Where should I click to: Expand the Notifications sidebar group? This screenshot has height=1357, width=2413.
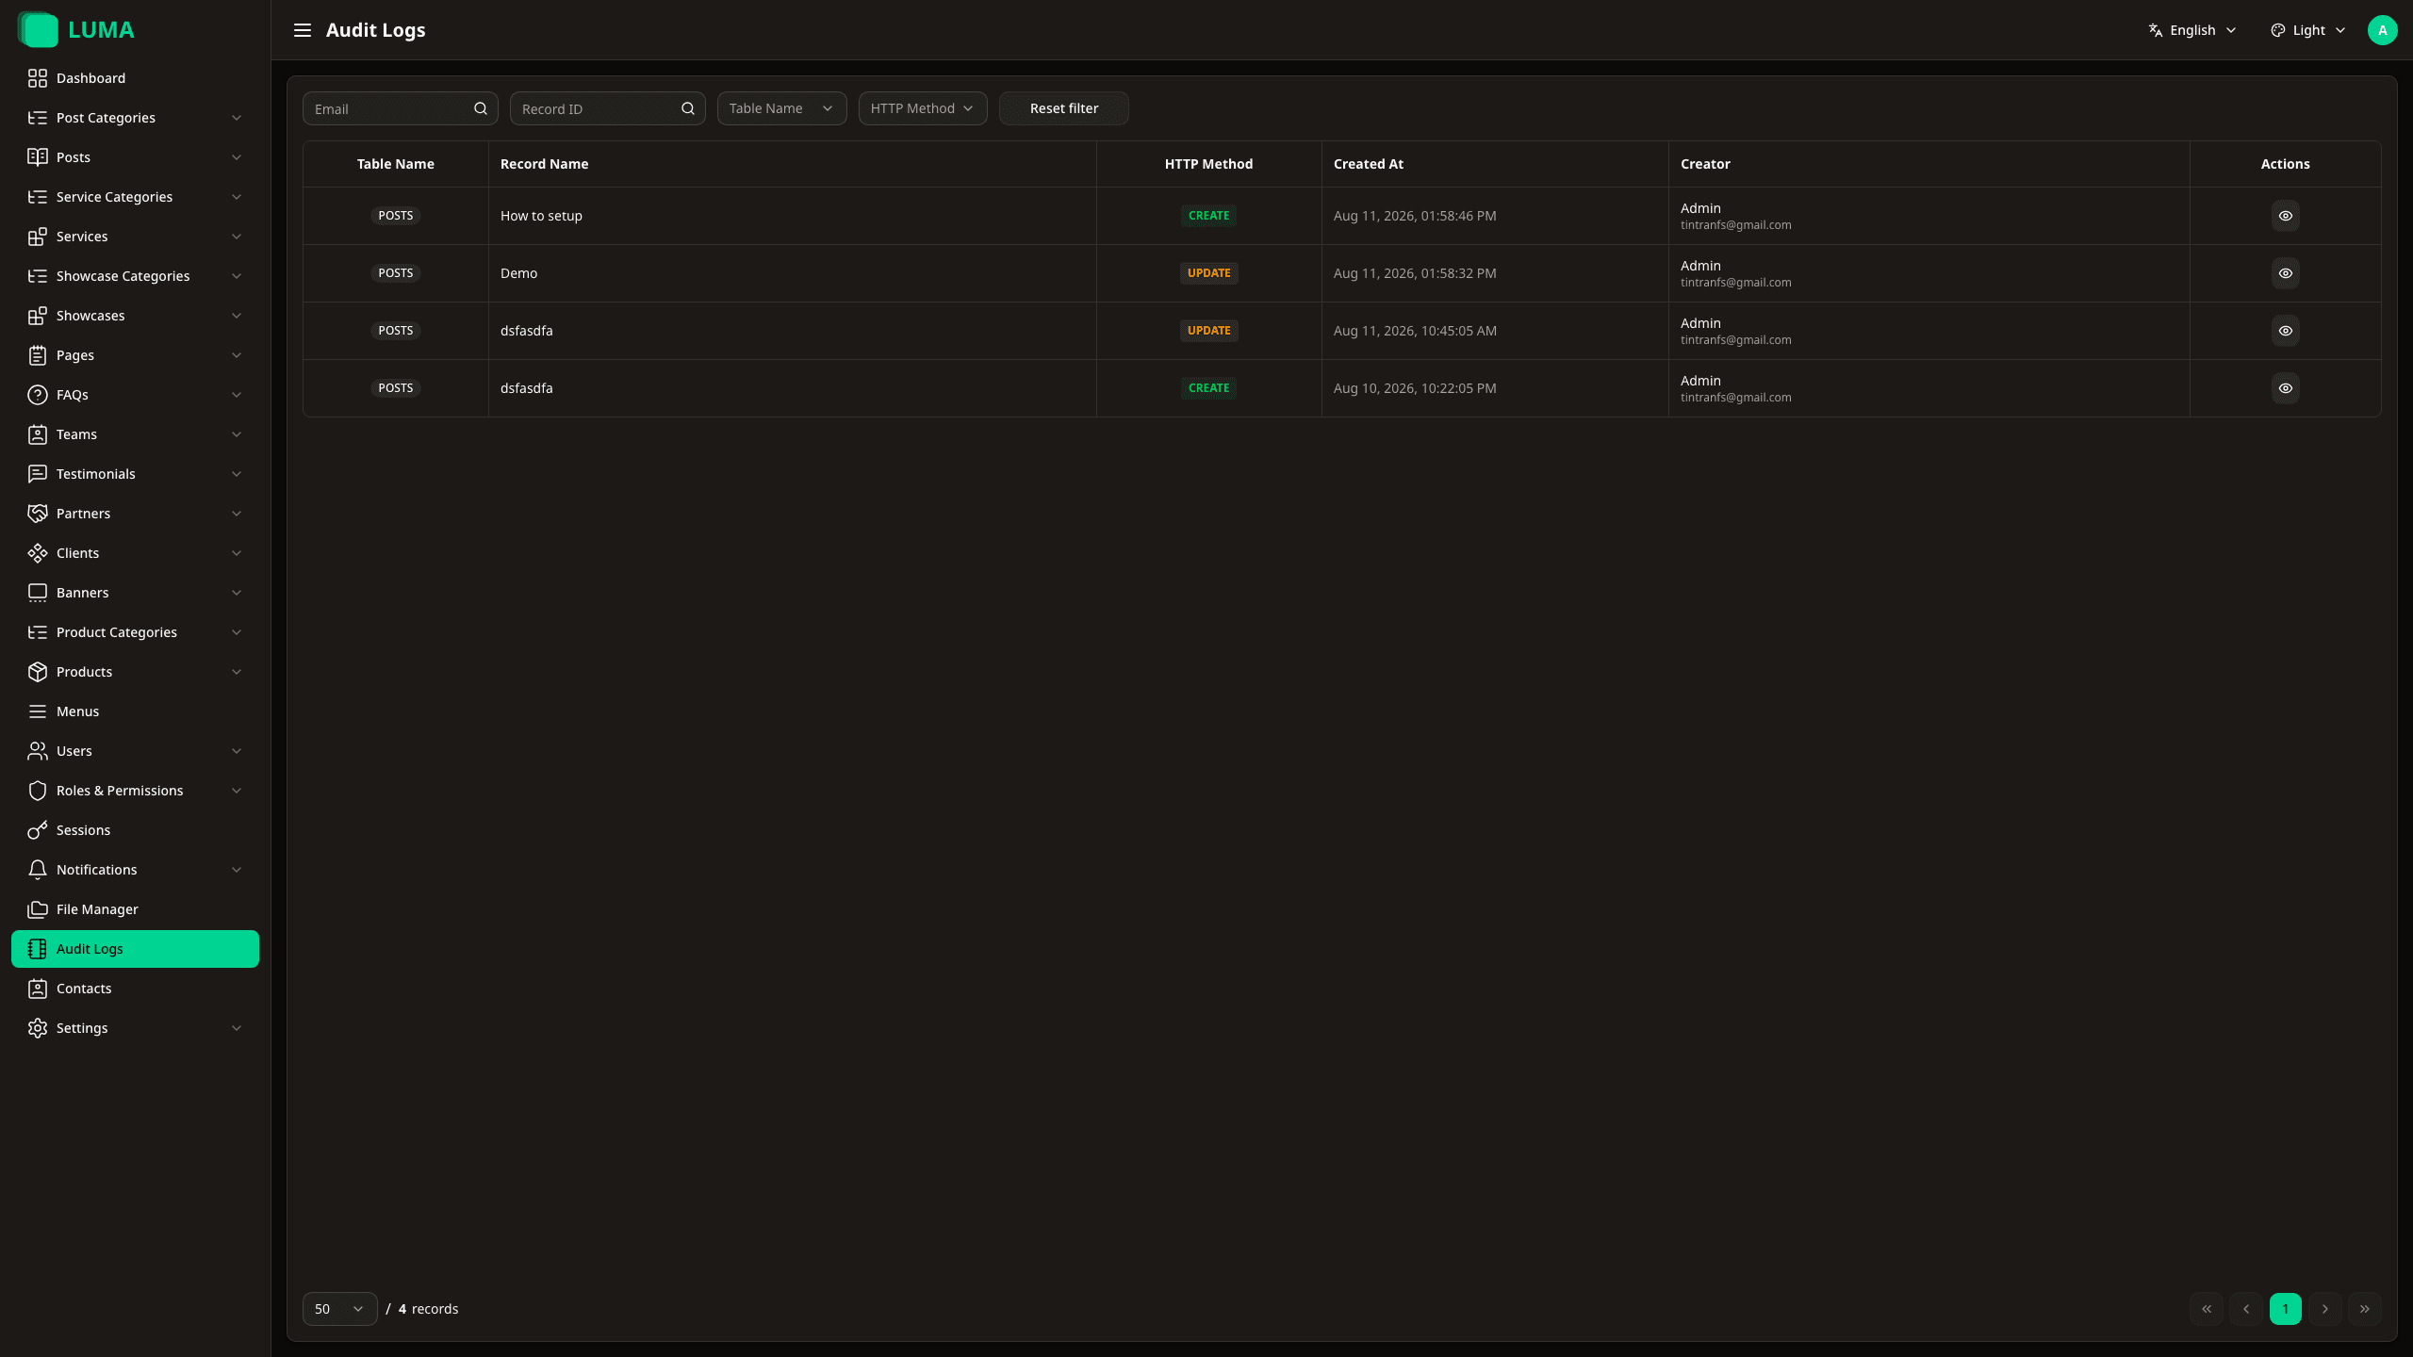click(135, 870)
